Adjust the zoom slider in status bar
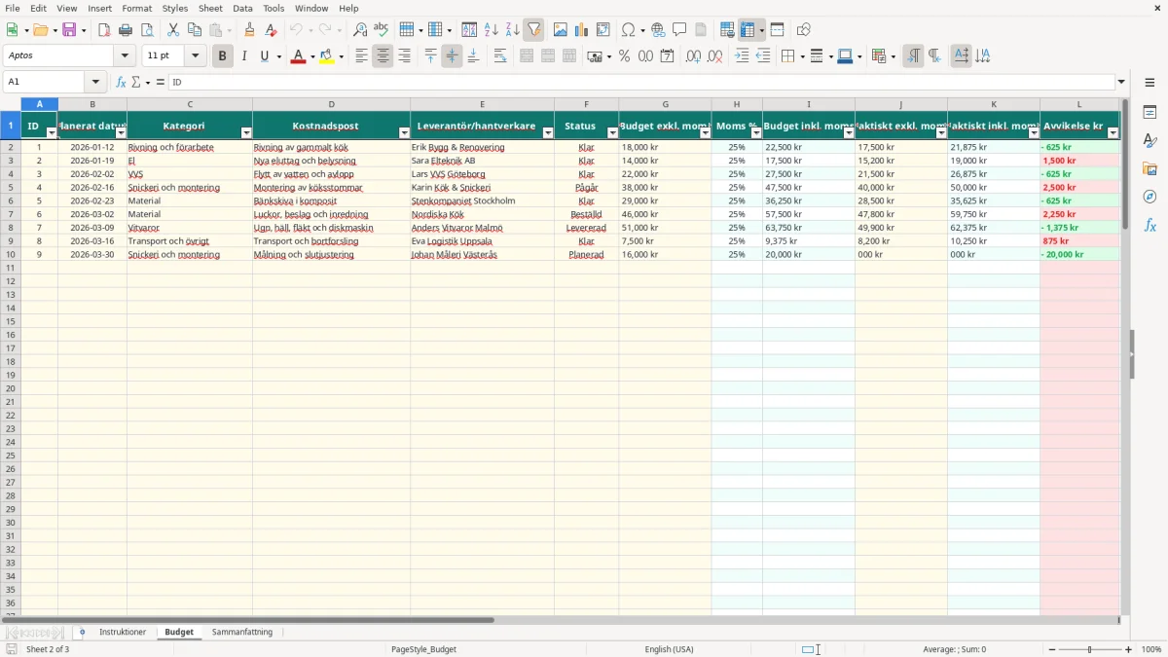This screenshot has width=1168, height=657. [1090, 649]
